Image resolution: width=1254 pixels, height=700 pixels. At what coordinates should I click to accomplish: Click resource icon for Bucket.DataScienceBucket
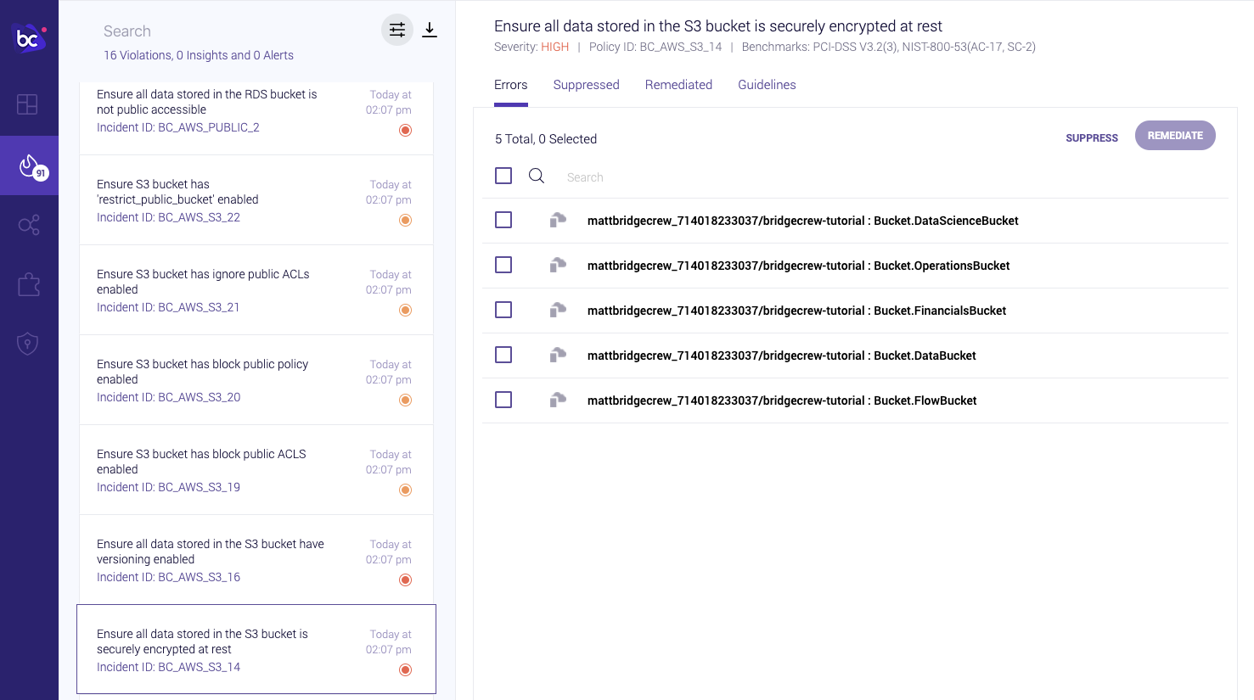558,221
